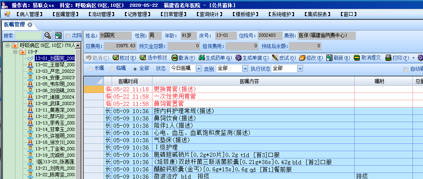Click patient icon for 13-16 徐汝川
423x179 pixels.
(x=30, y=142)
